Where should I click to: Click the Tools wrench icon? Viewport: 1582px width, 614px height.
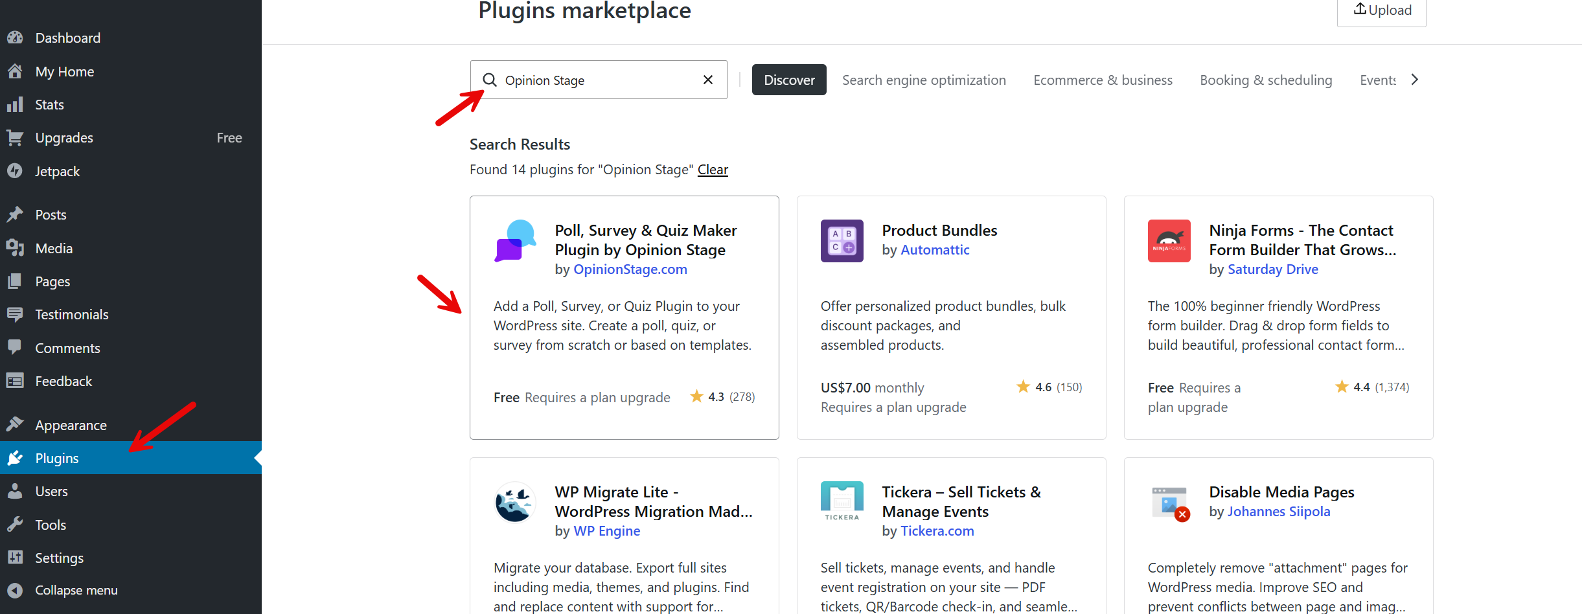pos(16,525)
